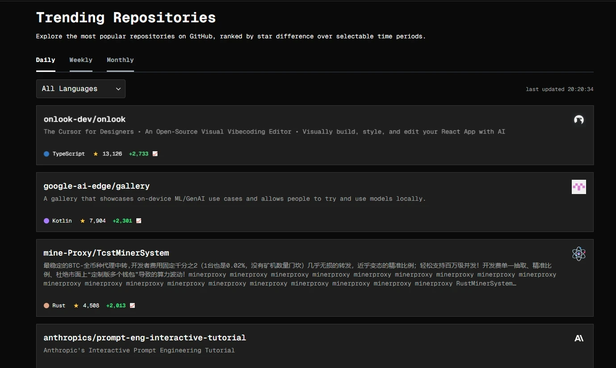Switch to the Daily tab
The height and width of the screenshot is (368, 616).
click(46, 60)
